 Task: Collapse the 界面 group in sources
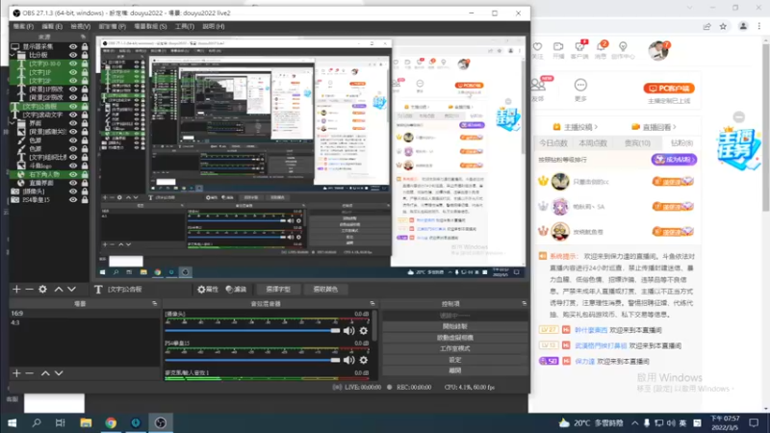click(x=13, y=123)
